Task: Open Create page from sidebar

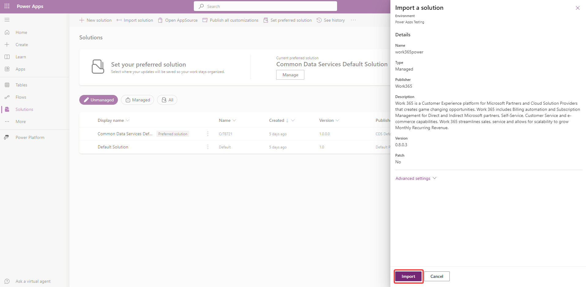Action: click(x=22, y=45)
